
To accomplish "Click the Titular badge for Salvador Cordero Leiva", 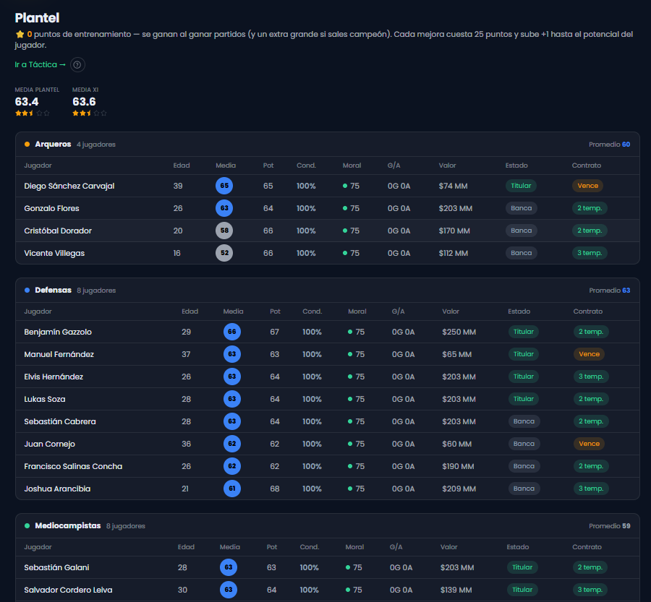I will [x=522, y=590].
